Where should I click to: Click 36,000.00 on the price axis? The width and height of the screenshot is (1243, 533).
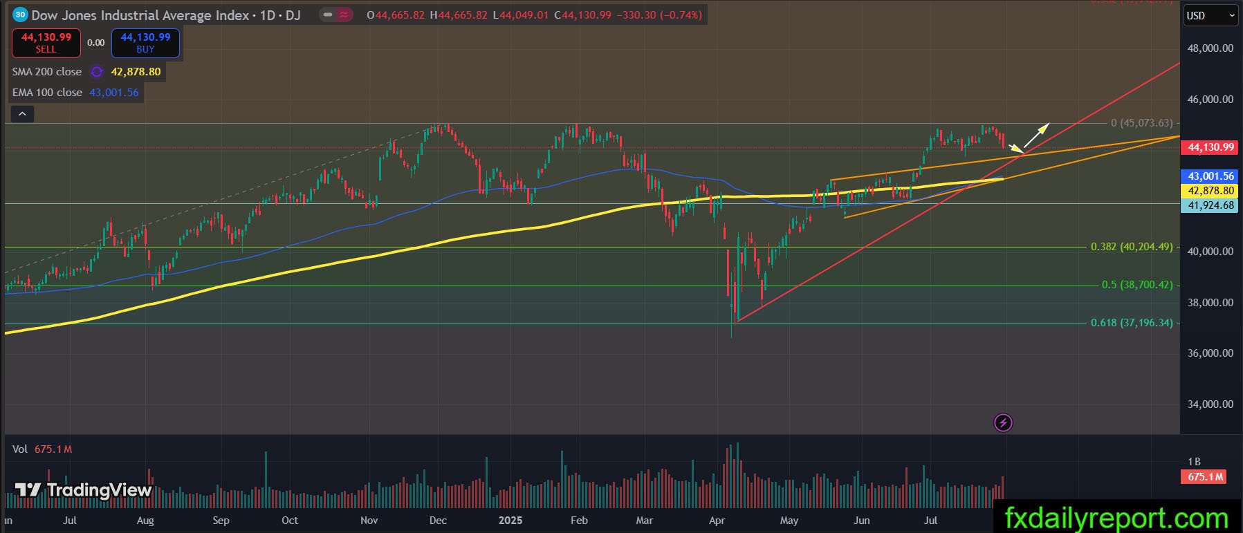1210,353
